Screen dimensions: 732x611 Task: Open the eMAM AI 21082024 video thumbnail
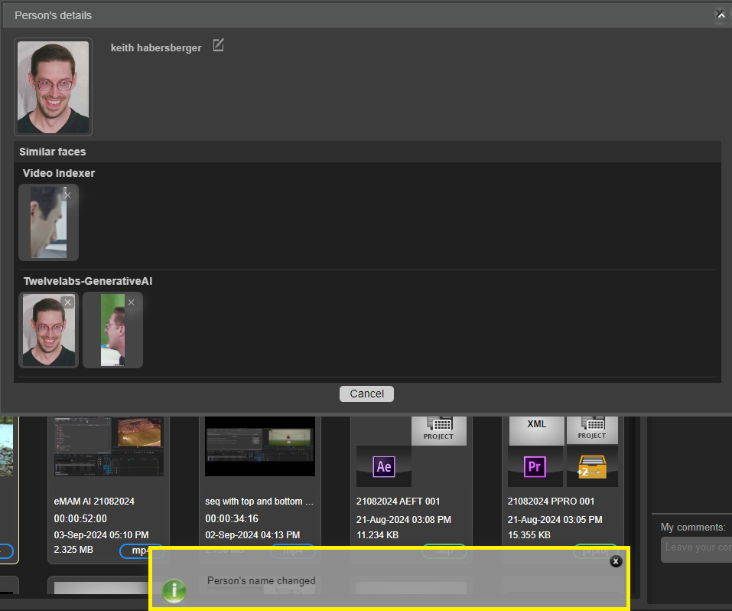(x=109, y=446)
